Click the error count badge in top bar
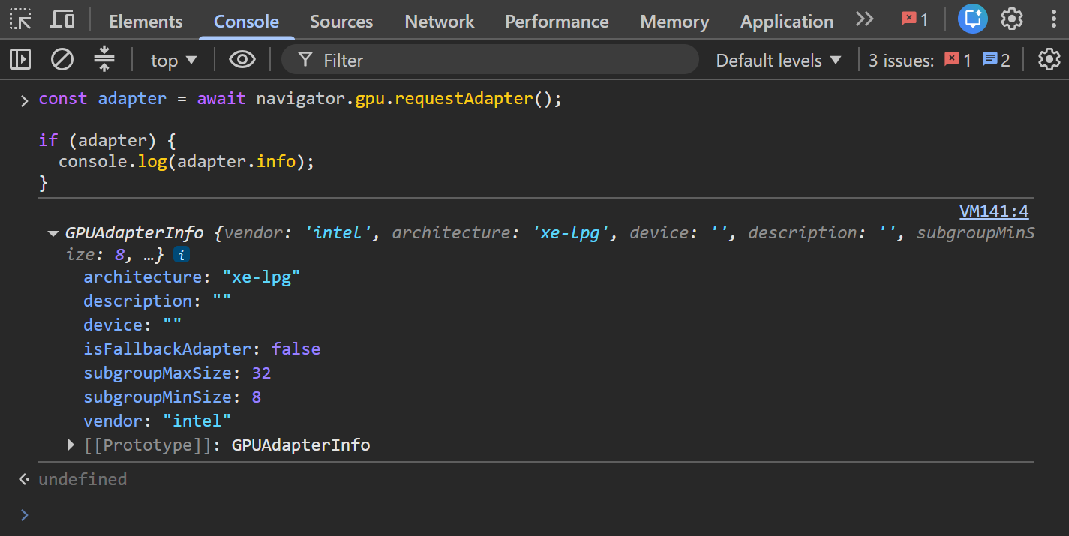This screenshot has height=536, width=1069. [x=915, y=19]
